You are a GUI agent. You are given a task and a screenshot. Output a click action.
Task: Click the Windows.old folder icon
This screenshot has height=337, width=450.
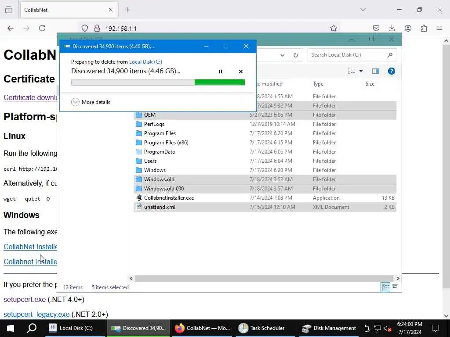click(x=139, y=179)
